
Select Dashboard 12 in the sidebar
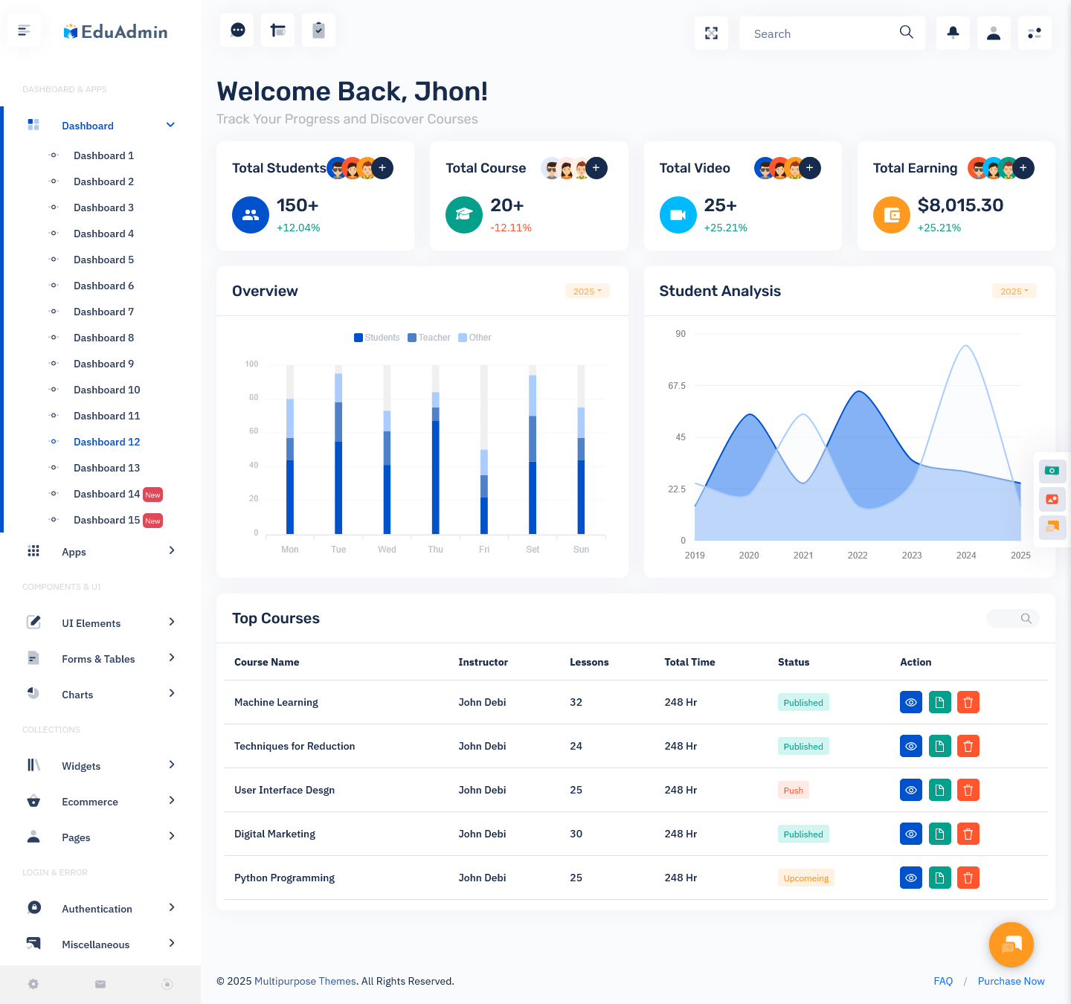pyautogui.click(x=106, y=442)
